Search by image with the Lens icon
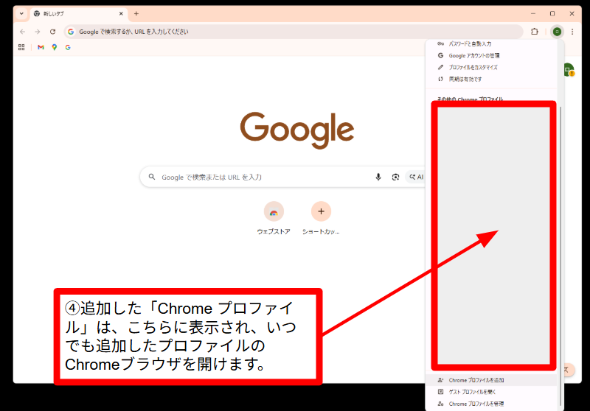Viewport: 590px width, 411px height. point(396,177)
